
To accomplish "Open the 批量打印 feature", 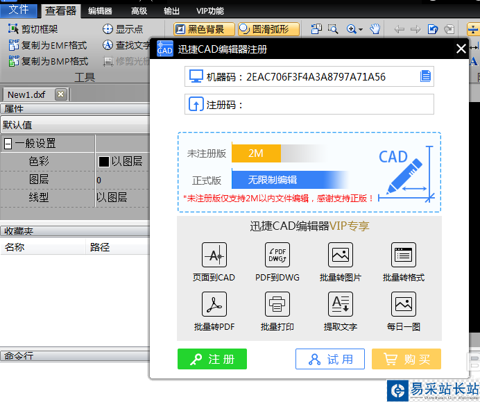I will pyautogui.click(x=277, y=310).
